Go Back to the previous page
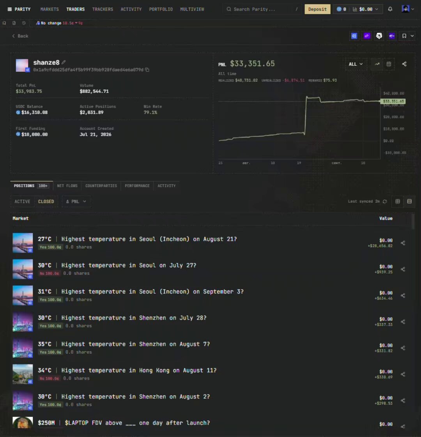 tap(20, 36)
